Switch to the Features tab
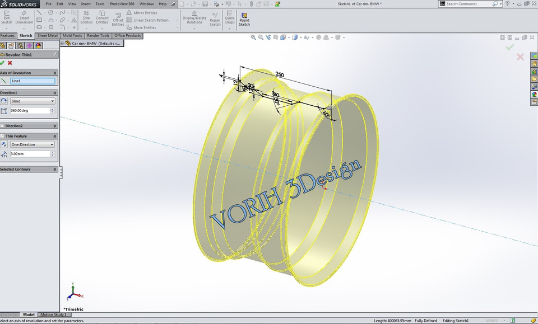 click(8, 35)
